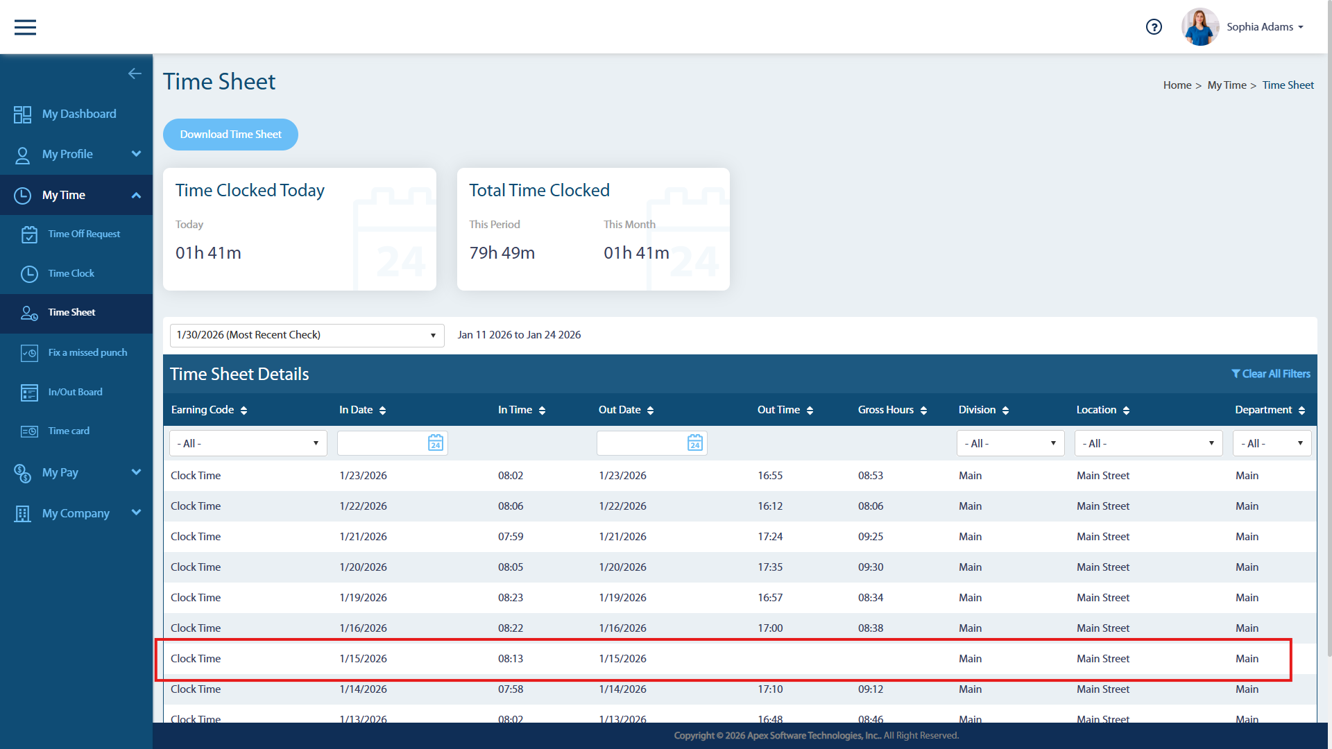The image size is (1332, 749).
Task: Expand the My Company submenu chevron
Action: point(136,513)
